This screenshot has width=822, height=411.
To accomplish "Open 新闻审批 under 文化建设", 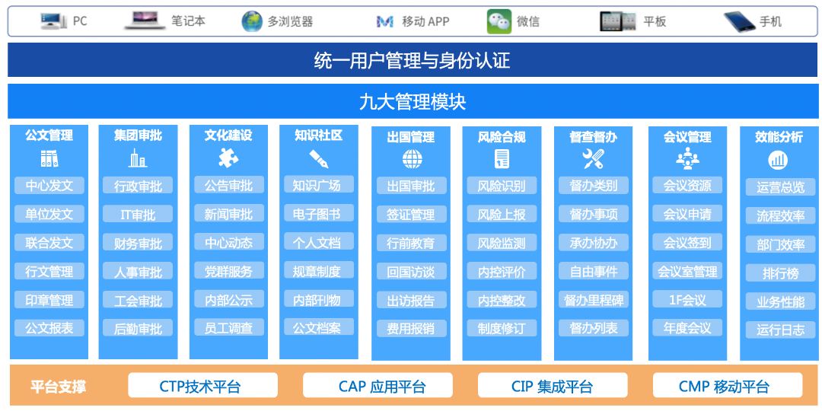I will (229, 214).
